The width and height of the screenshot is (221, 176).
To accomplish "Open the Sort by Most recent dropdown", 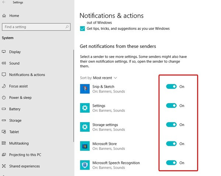I will [x=98, y=78].
